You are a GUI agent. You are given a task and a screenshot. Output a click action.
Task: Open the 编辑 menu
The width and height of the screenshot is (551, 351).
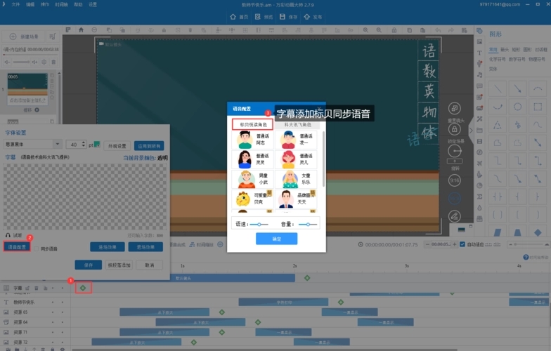pos(30,4)
